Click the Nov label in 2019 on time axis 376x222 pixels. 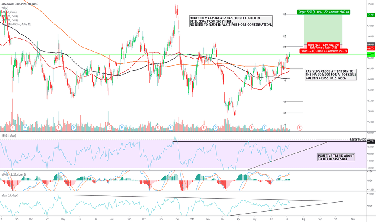click(x=353, y=219)
